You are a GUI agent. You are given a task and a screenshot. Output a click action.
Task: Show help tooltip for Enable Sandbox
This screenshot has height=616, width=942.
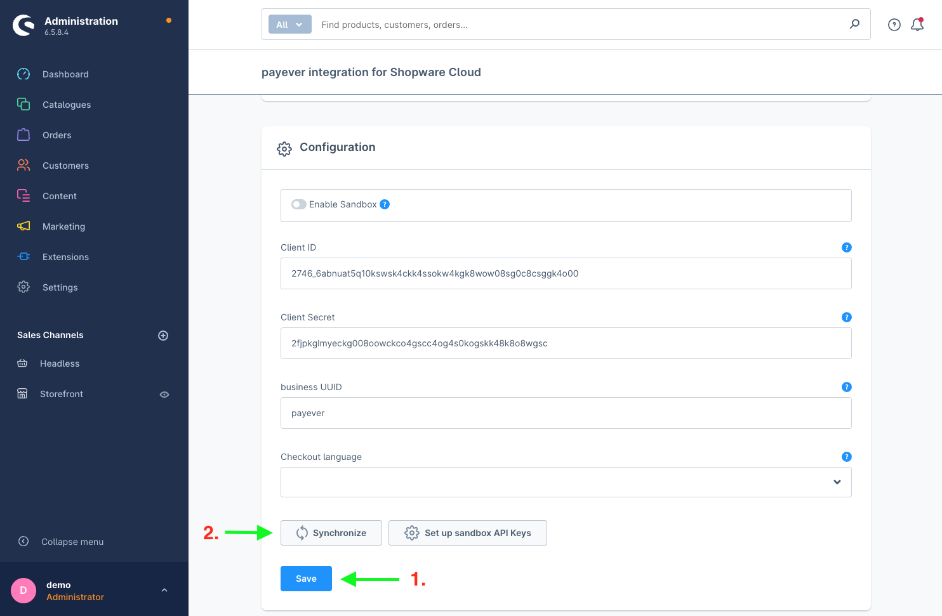pyautogui.click(x=385, y=204)
